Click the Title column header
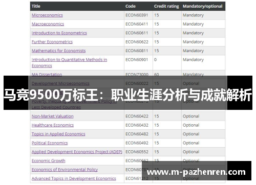The height and width of the screenshot is (185, 256). point(36,6)
